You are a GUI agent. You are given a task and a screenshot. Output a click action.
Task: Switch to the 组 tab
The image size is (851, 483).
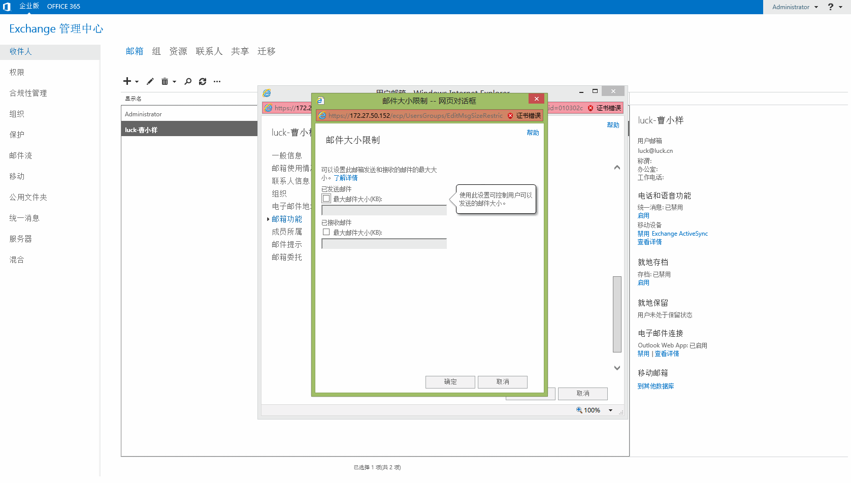[x=156, y=51]
